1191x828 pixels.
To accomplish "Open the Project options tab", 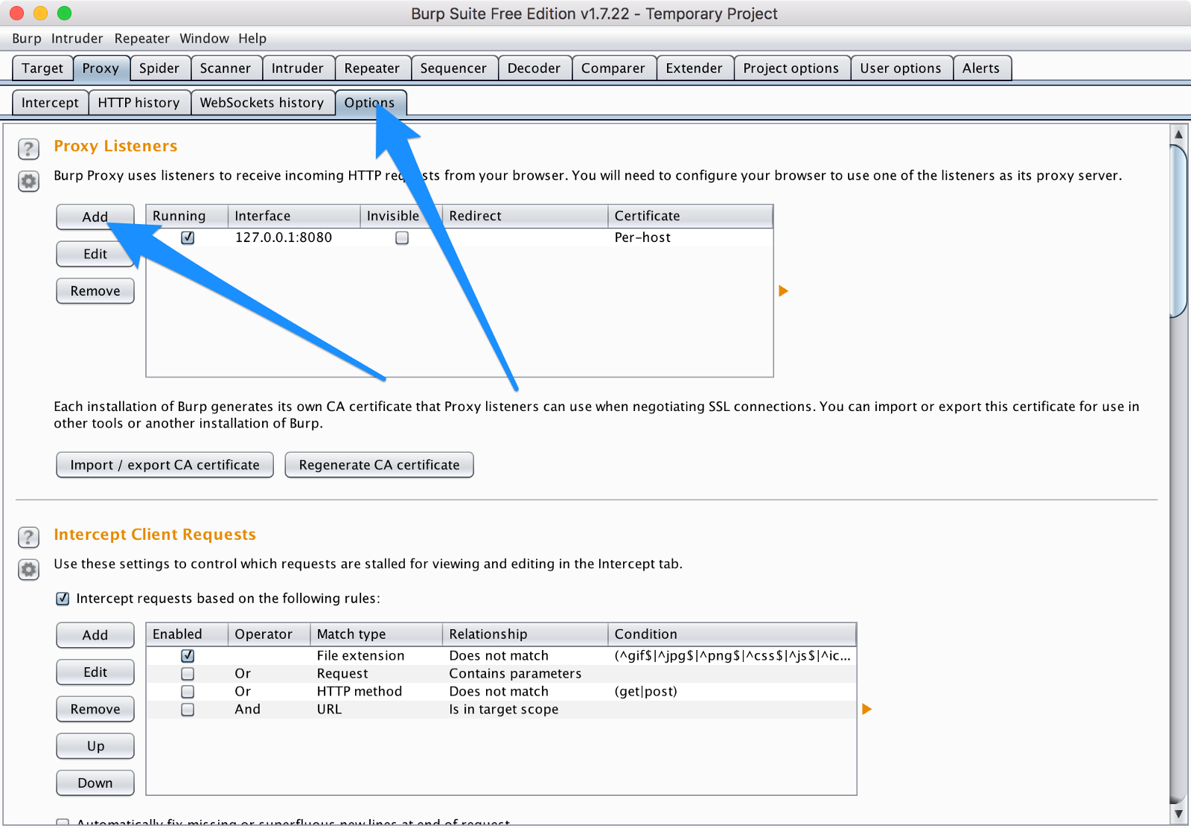I will [791, 68].
